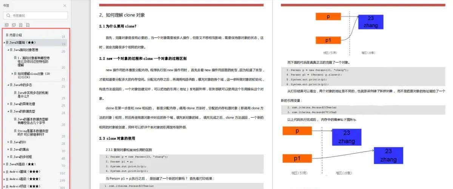
Task: Open the Java的异常处理 bookmark
Action: point(24,104)
